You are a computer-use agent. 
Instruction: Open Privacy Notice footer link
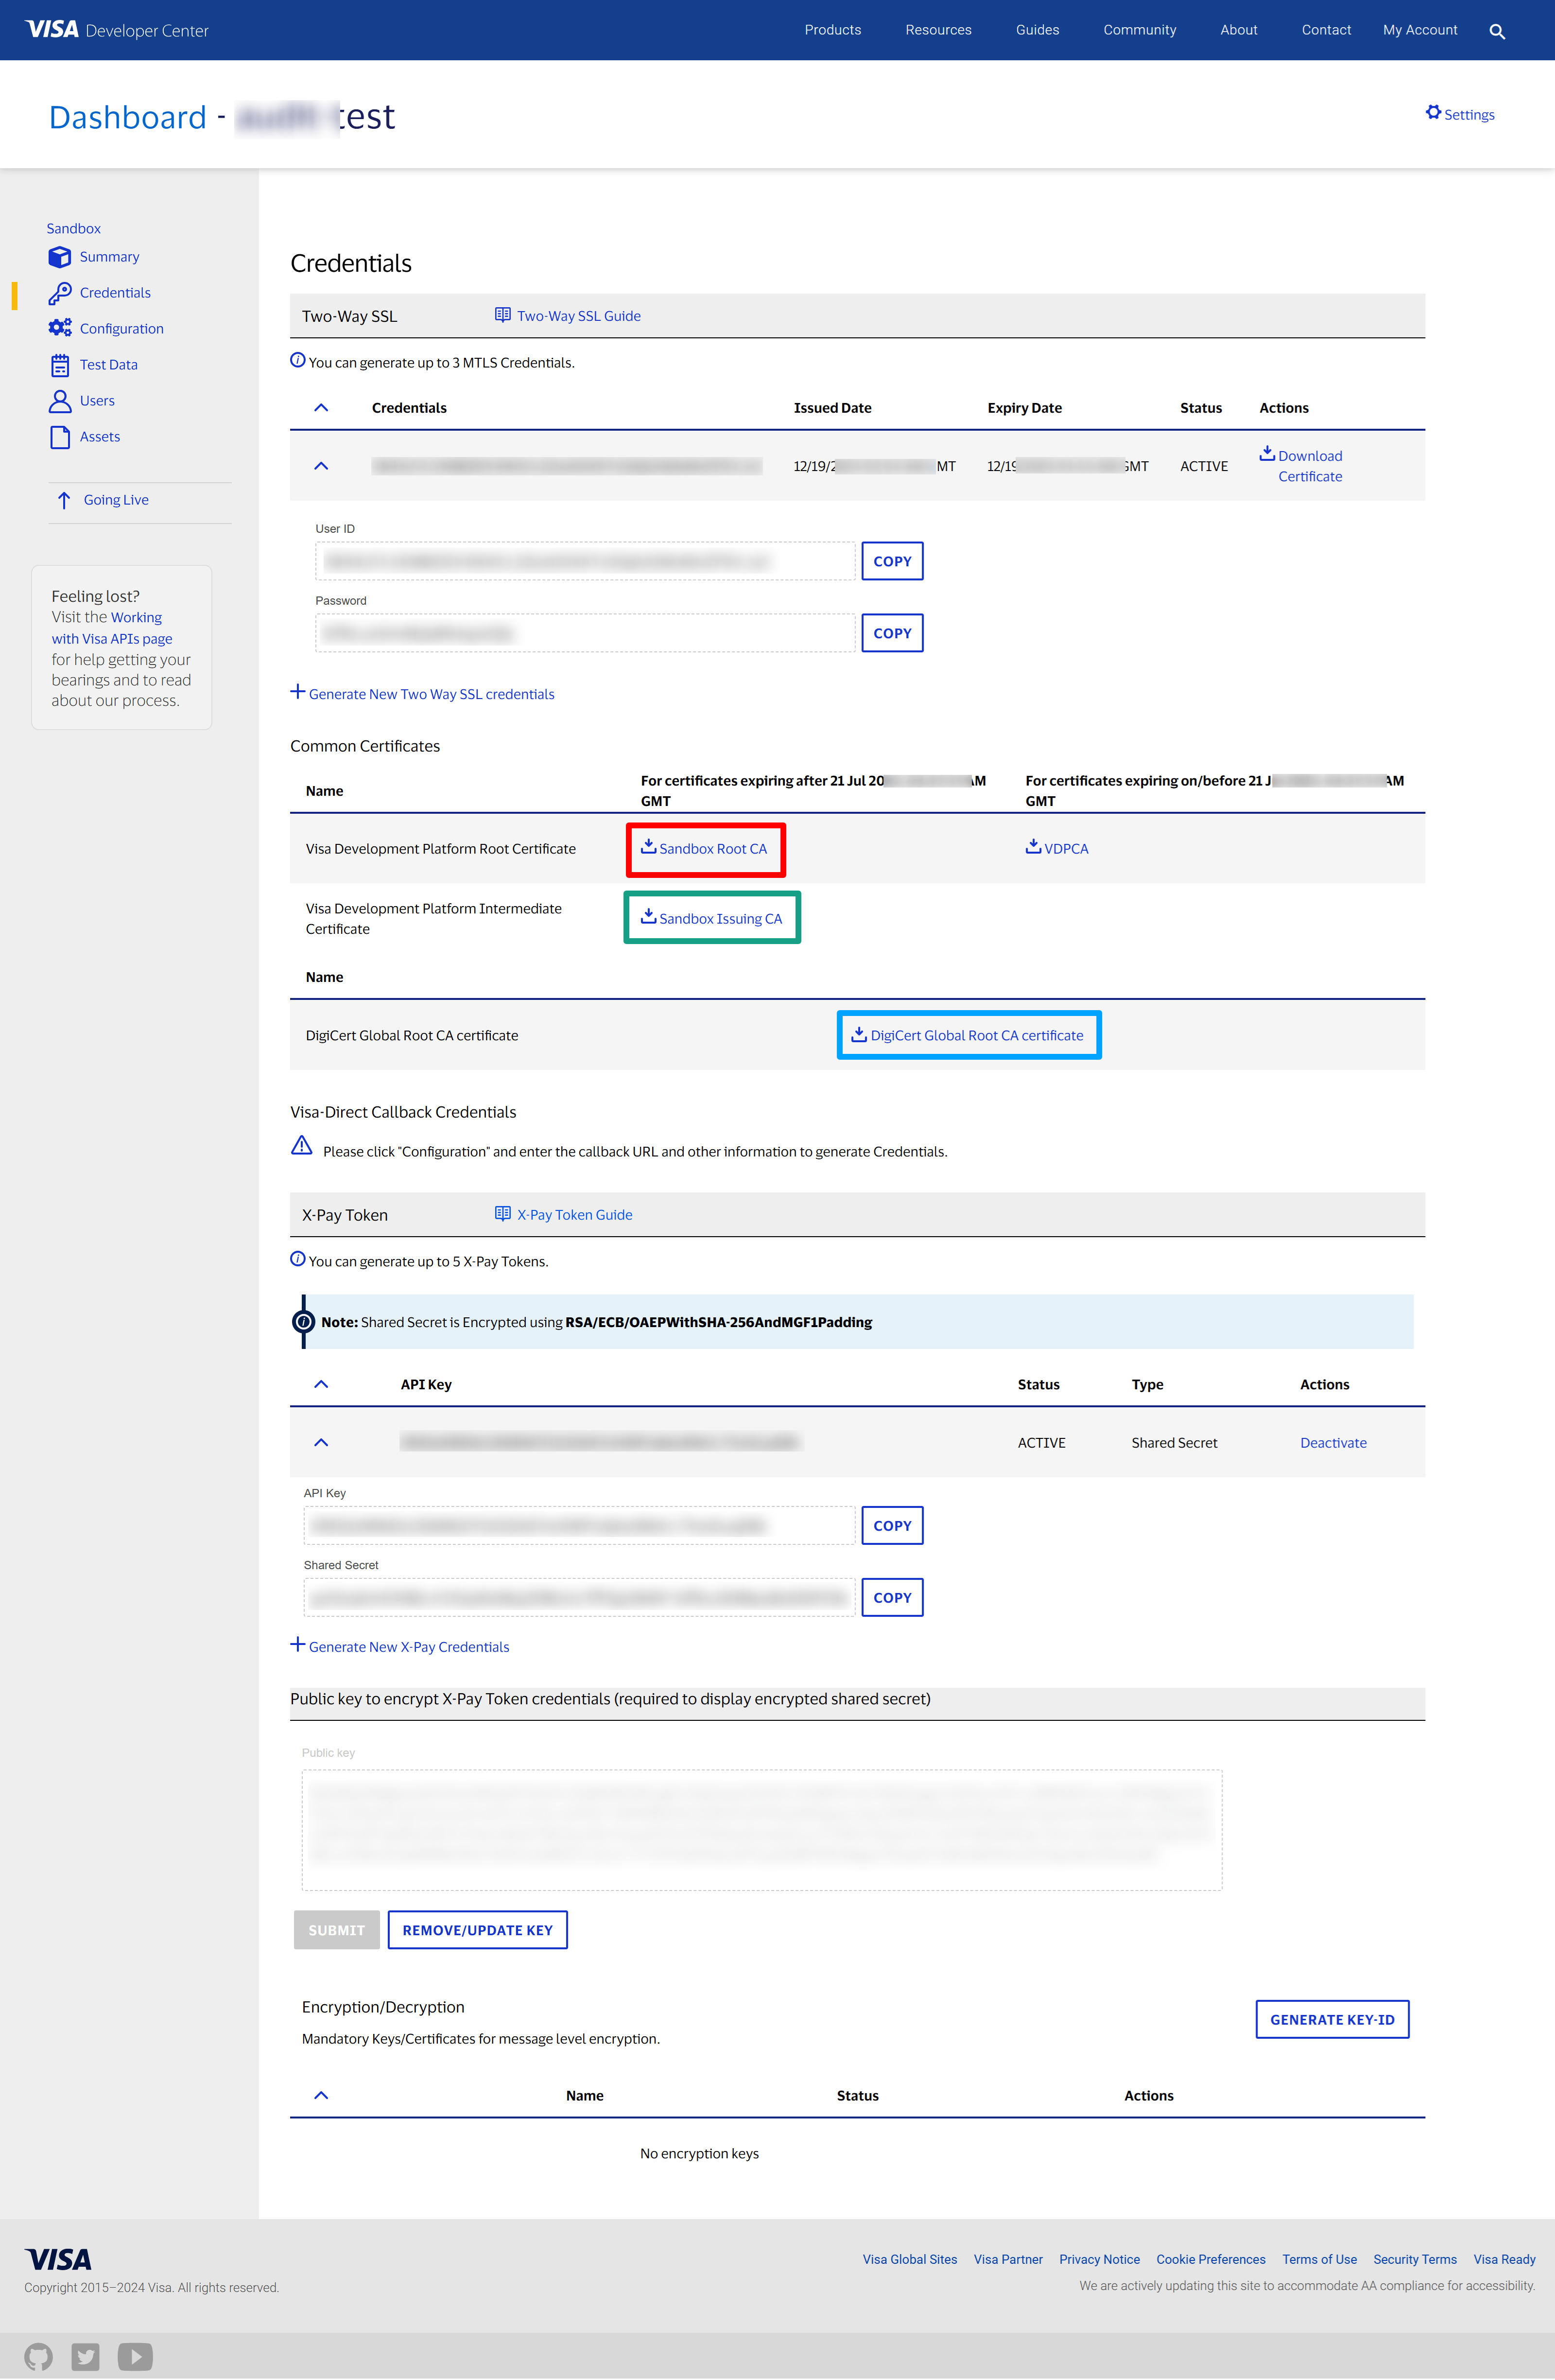tap(1099, 2260)
